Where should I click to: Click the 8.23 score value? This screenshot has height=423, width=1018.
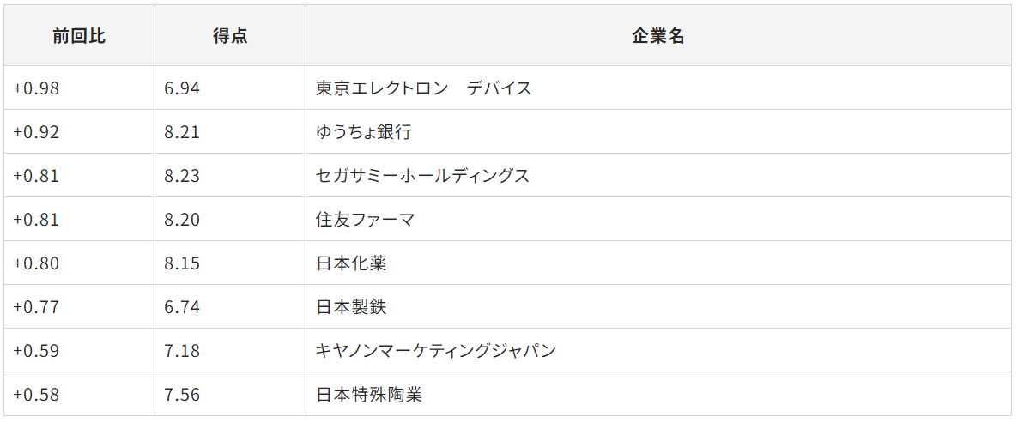point(182,176)
